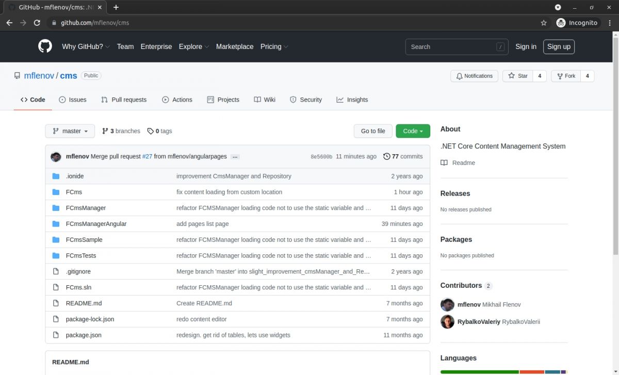Open the Chrome three-dot menu
Image resolution: width=619 pixels, height=375 pixels.
pyautogui.click(x=610, y=23)
